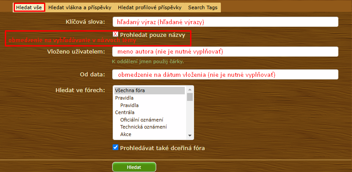Screen dimensions: 352x172
Task: Click the green Hledat button
Action: tap(134, 167)
